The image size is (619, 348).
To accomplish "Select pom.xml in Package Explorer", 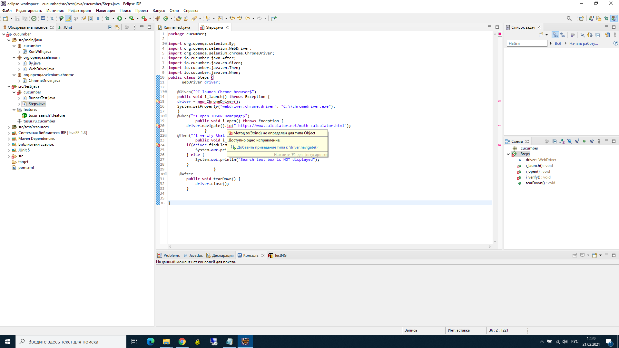I will pos(26,168).
